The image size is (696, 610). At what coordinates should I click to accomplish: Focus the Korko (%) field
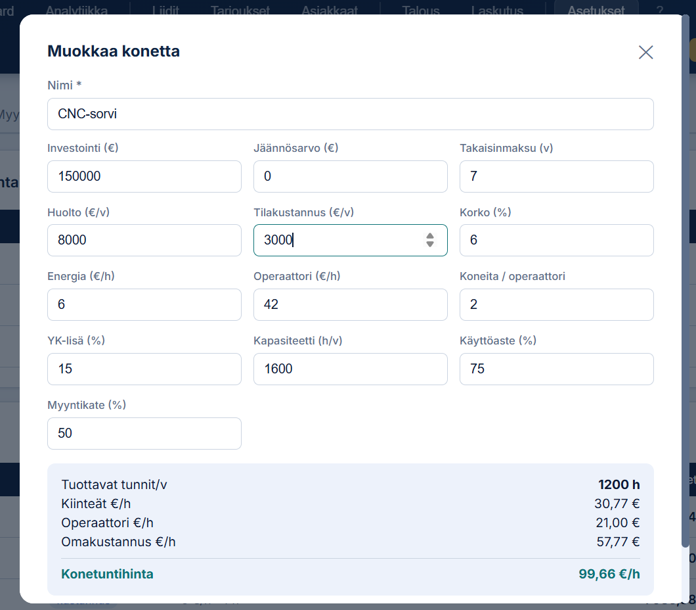[556, 241]
